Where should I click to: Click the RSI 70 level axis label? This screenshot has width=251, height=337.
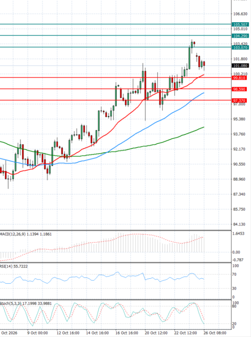[234, 274]
